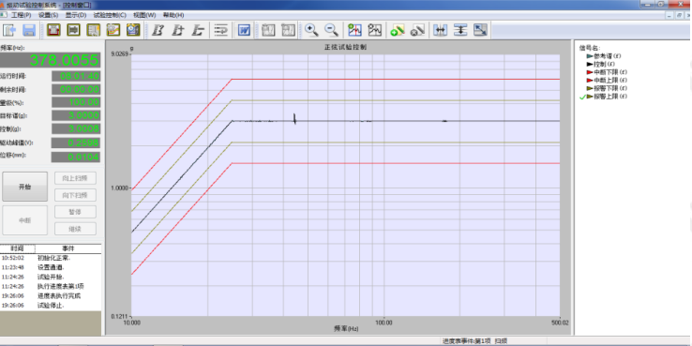
Task: Click the 开始 start button
Action: pos(24,187)
